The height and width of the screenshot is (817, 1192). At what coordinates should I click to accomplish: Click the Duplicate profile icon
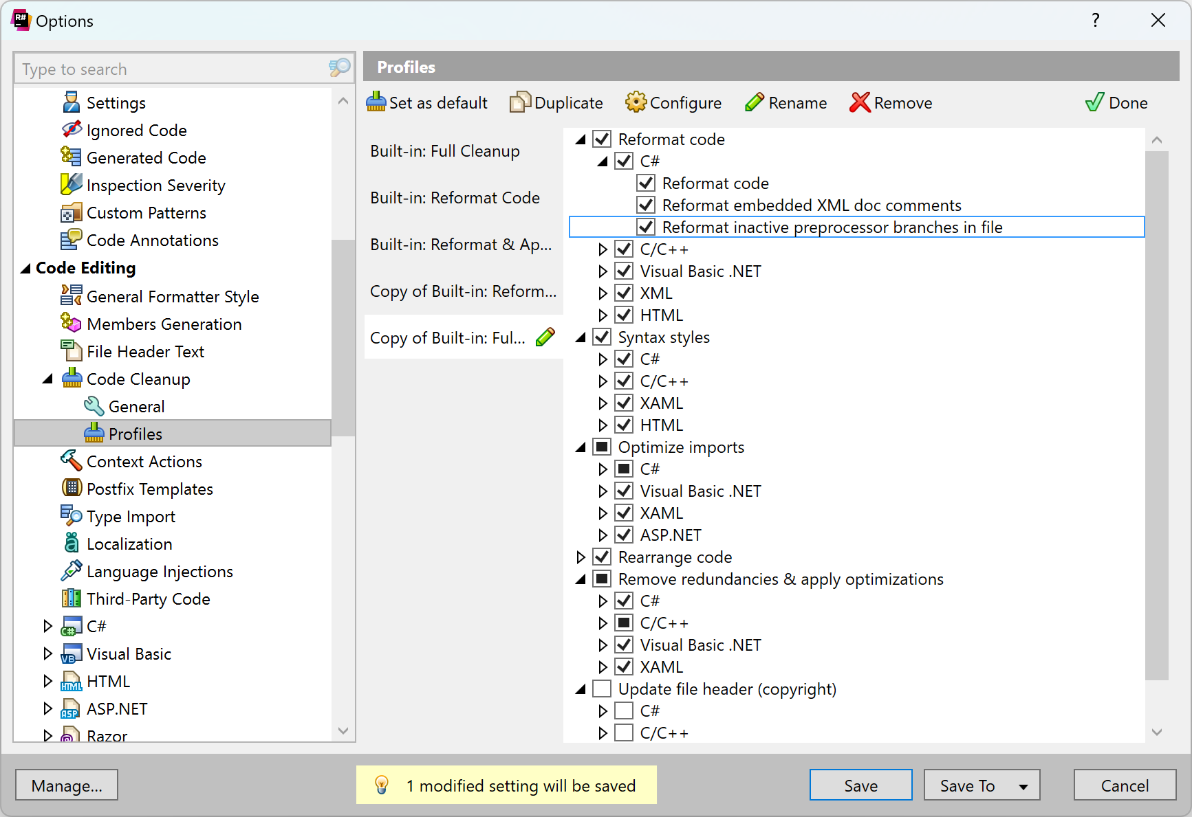click(520, 102)
